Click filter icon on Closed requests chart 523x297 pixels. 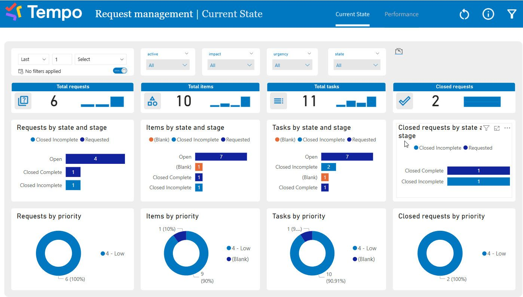(486, 128)
